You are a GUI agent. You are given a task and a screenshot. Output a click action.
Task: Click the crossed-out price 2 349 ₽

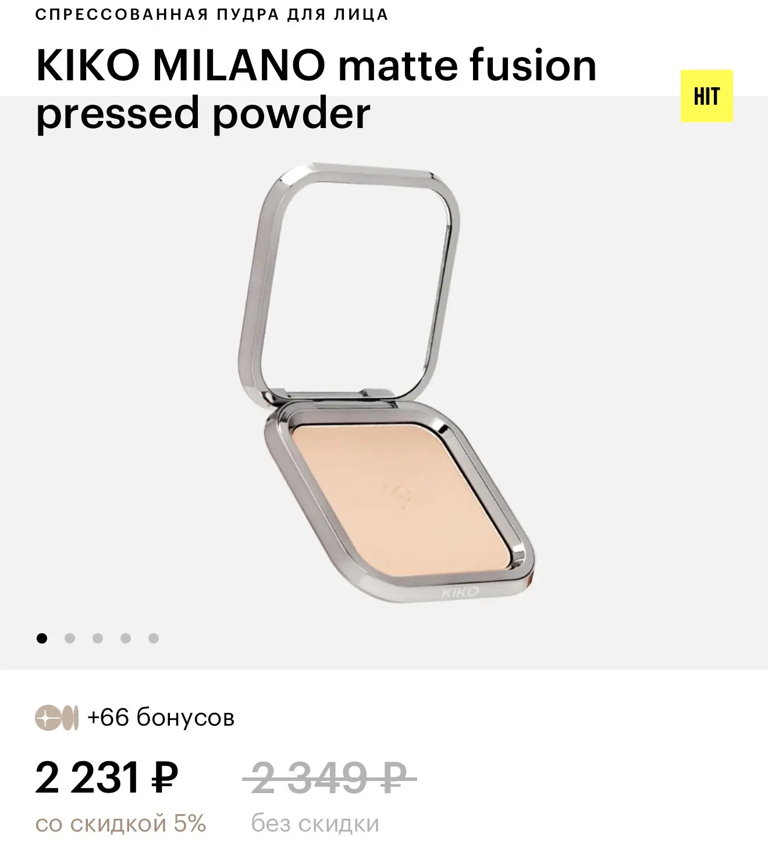point(329,778)
